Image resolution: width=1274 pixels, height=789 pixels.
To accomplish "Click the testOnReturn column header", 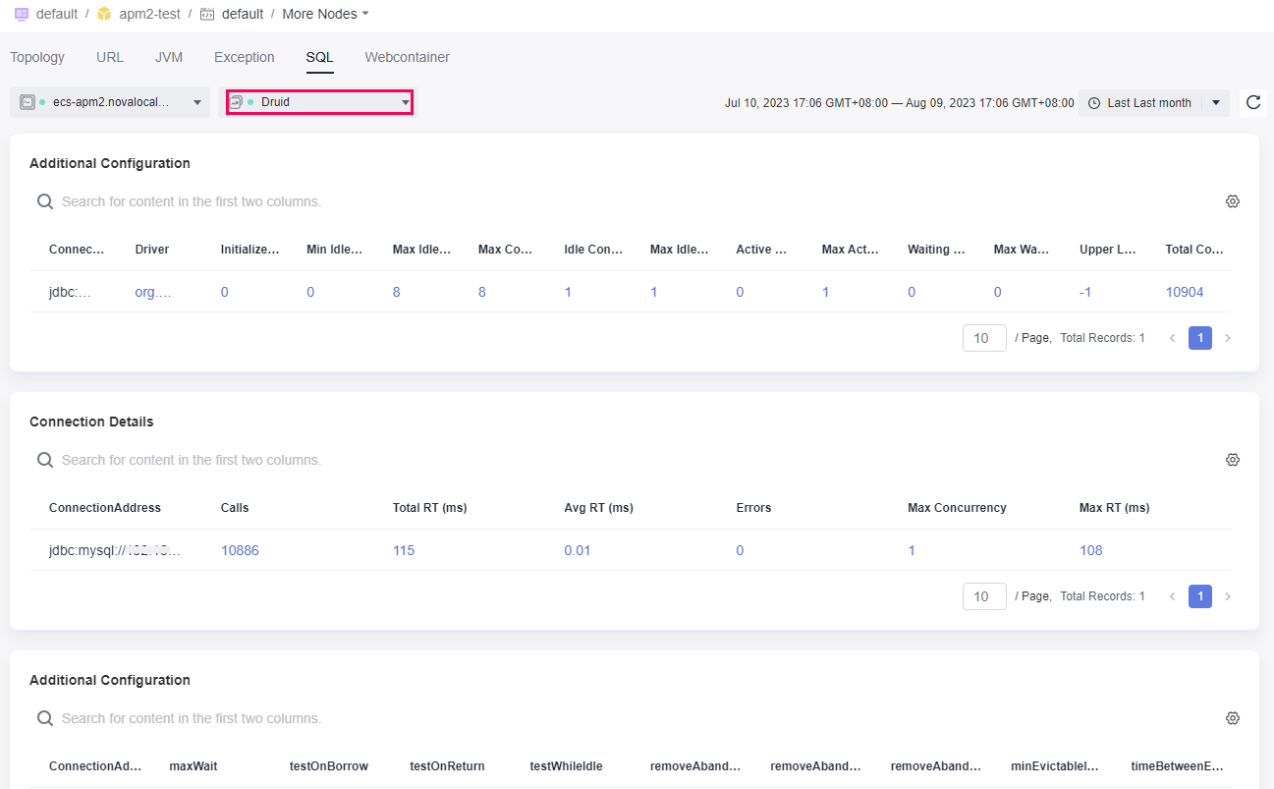I will pos(447,766).
